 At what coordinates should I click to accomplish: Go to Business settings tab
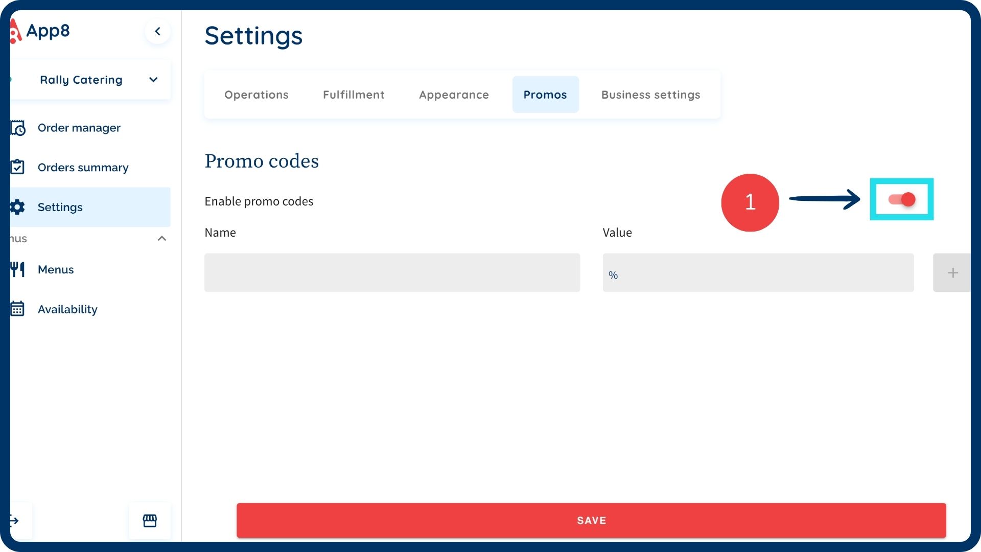coord(650,95)
